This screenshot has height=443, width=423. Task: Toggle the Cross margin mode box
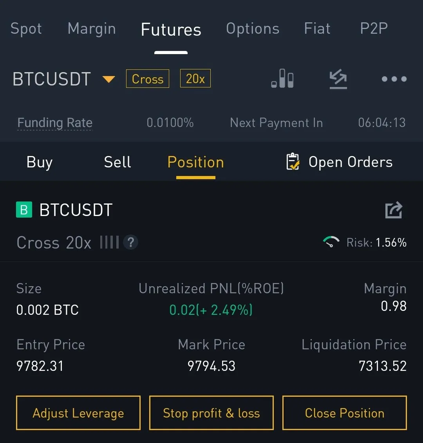point(148,79)
